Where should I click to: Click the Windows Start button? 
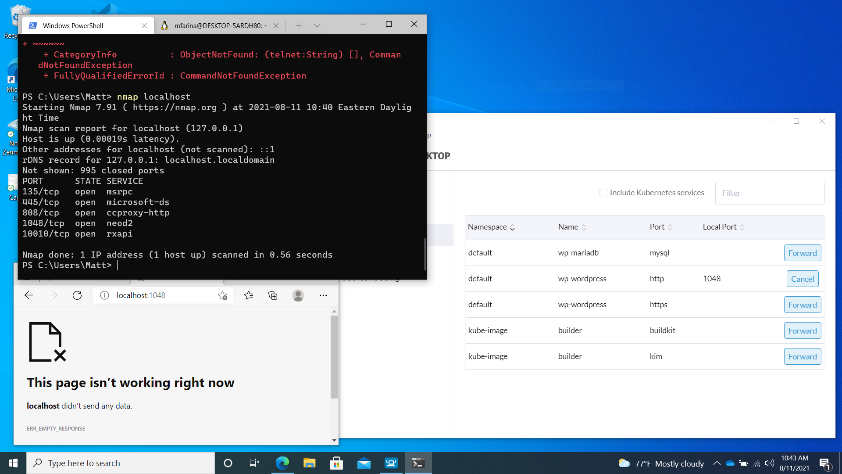[13, 463]
